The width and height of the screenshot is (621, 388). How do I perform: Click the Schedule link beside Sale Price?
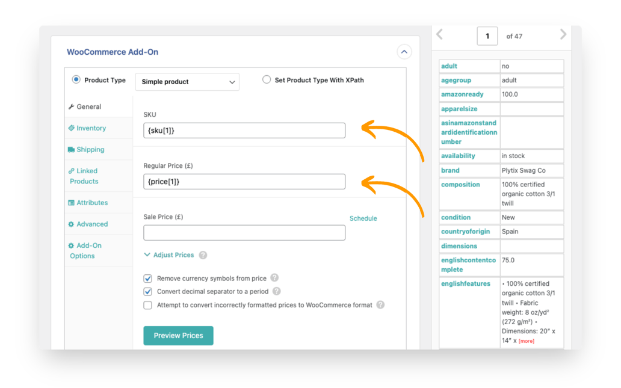tap(363, 218)
